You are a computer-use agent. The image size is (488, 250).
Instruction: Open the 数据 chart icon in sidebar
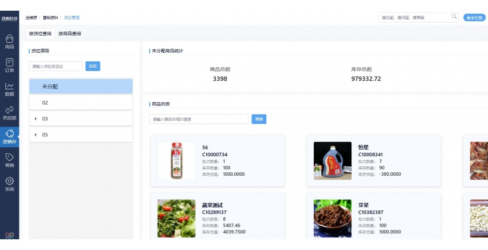pos(10,89)
